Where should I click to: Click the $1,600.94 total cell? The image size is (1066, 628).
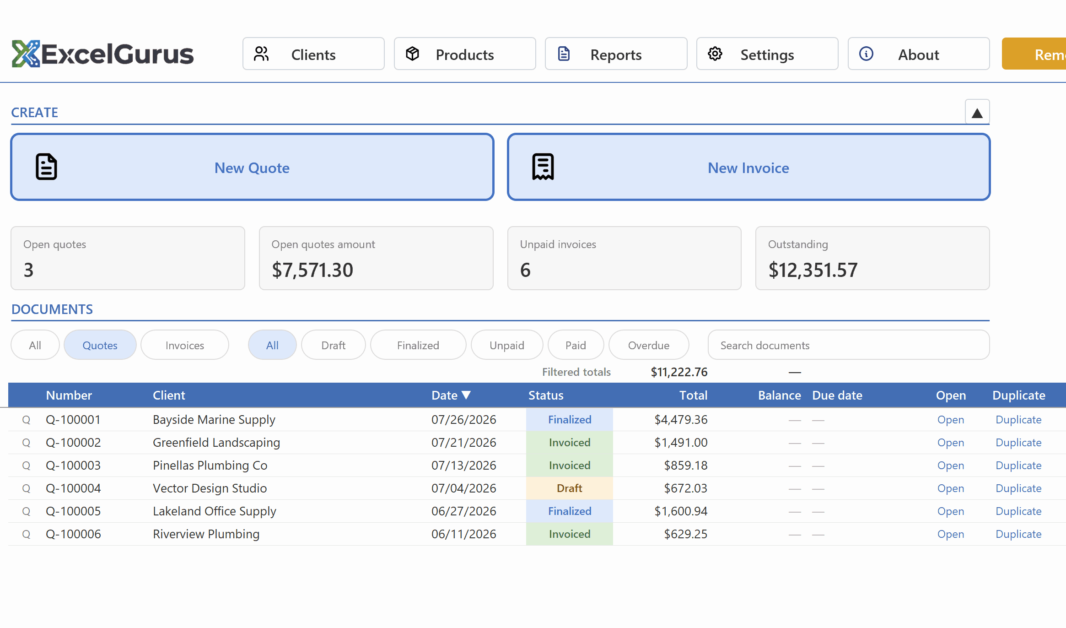(681, 511)
